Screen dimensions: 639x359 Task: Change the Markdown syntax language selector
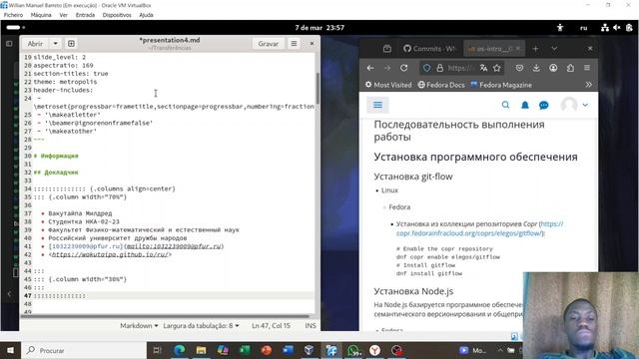pyautogui.click(x=139, y=326)
